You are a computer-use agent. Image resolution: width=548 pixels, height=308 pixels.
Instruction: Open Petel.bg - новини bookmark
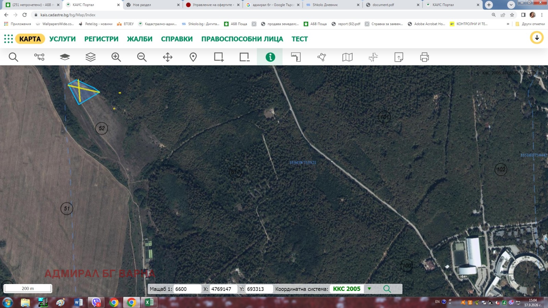click(96, 24)
